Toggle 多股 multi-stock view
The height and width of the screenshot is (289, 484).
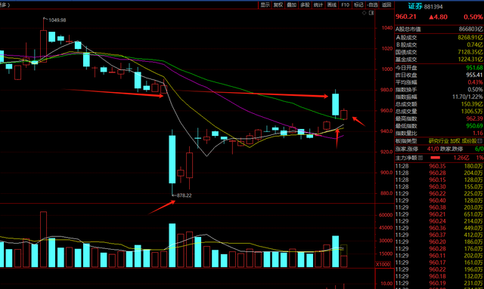pyautogui.click(x=305, y=5)
